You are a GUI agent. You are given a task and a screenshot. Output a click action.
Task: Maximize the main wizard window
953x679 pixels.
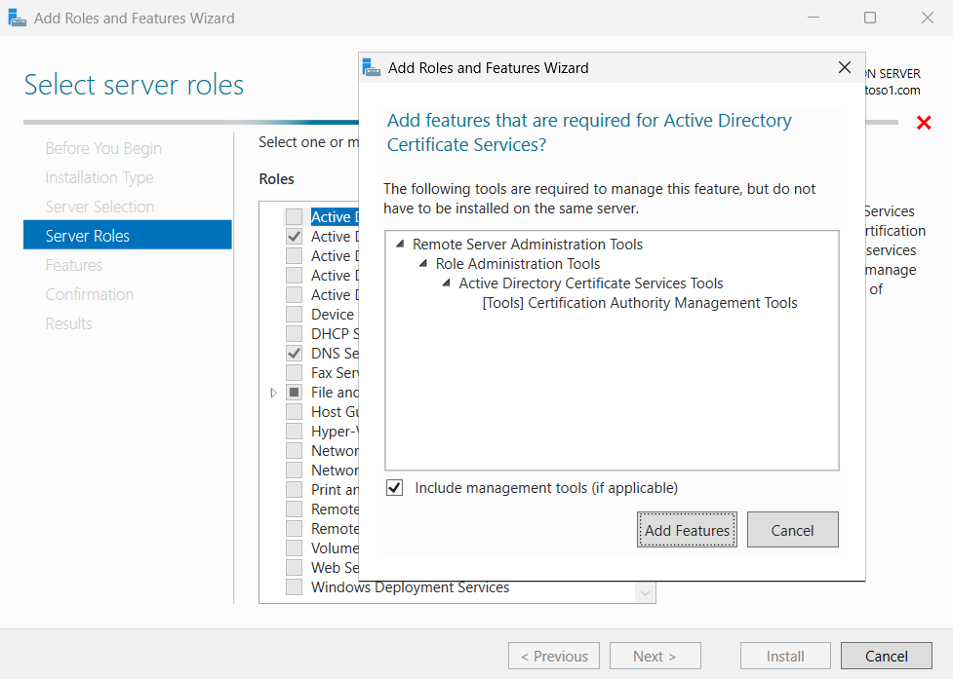pos(870,18)
